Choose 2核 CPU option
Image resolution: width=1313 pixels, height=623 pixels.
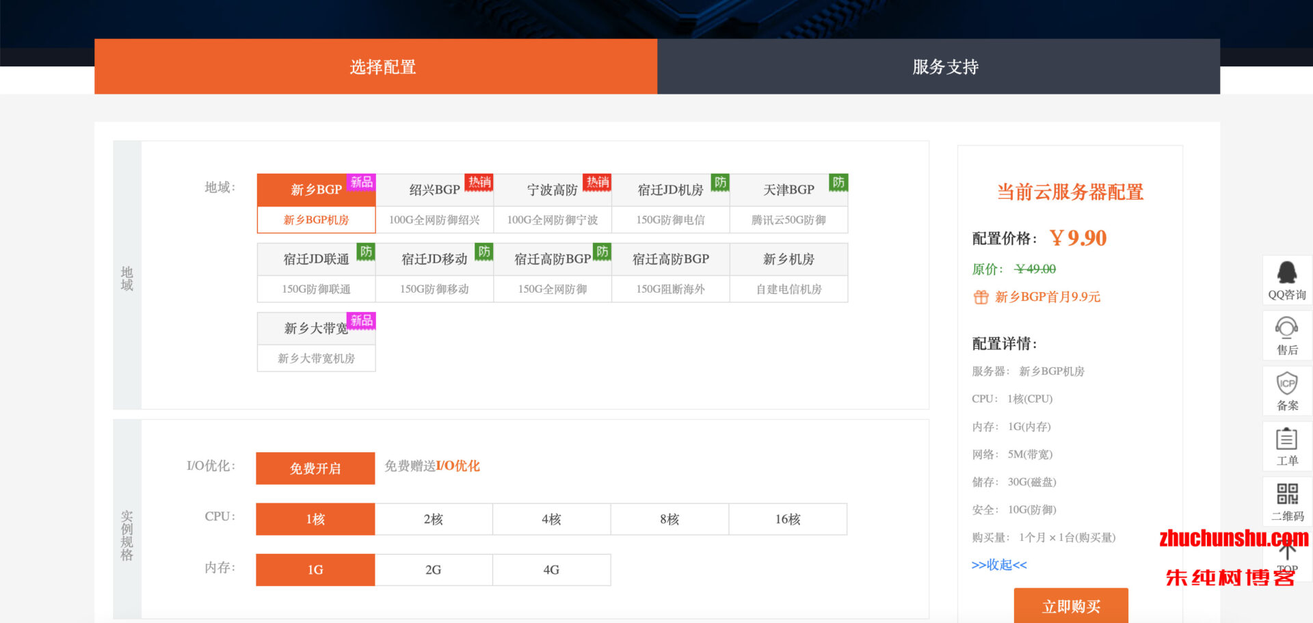(x=434, y=519)
